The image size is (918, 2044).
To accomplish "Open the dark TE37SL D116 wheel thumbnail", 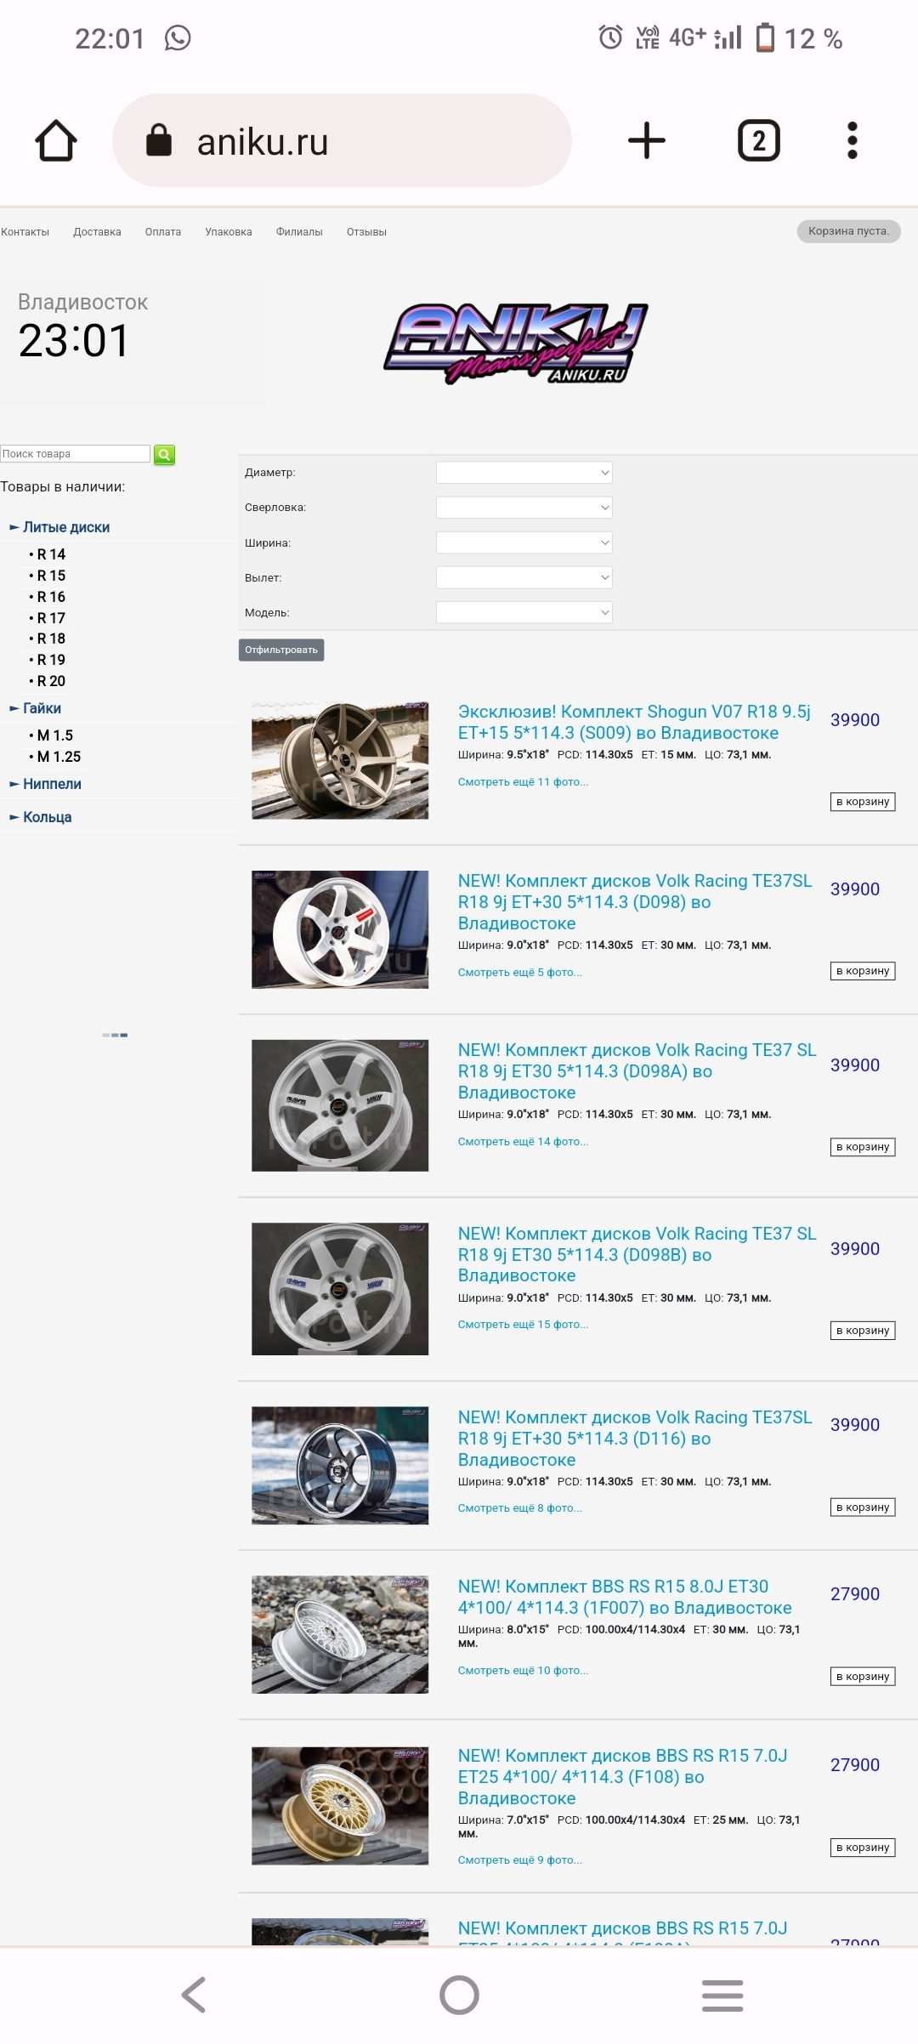I will tap(340, 1466).
